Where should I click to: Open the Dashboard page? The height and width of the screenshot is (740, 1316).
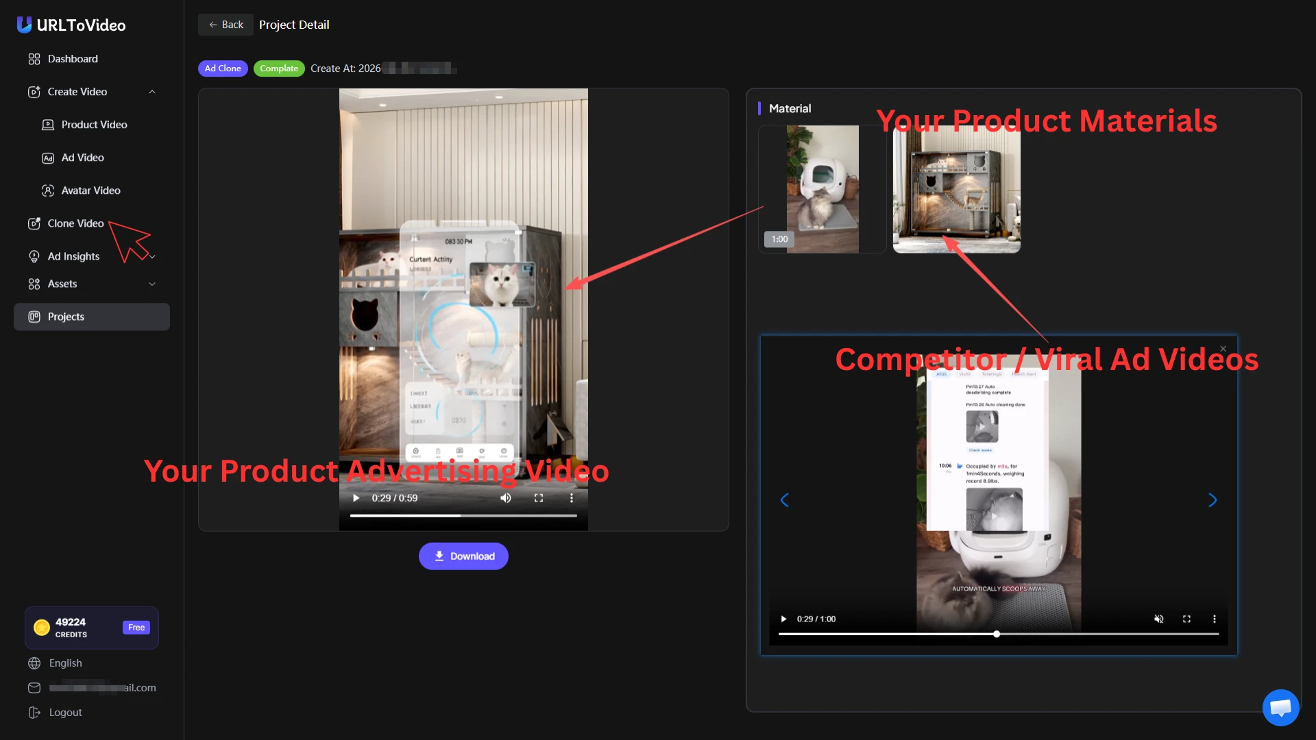73,59
